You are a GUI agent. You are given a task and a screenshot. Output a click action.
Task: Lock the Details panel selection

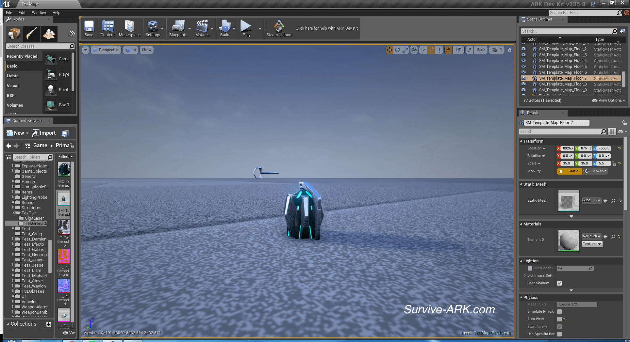[x=624, y=123]
